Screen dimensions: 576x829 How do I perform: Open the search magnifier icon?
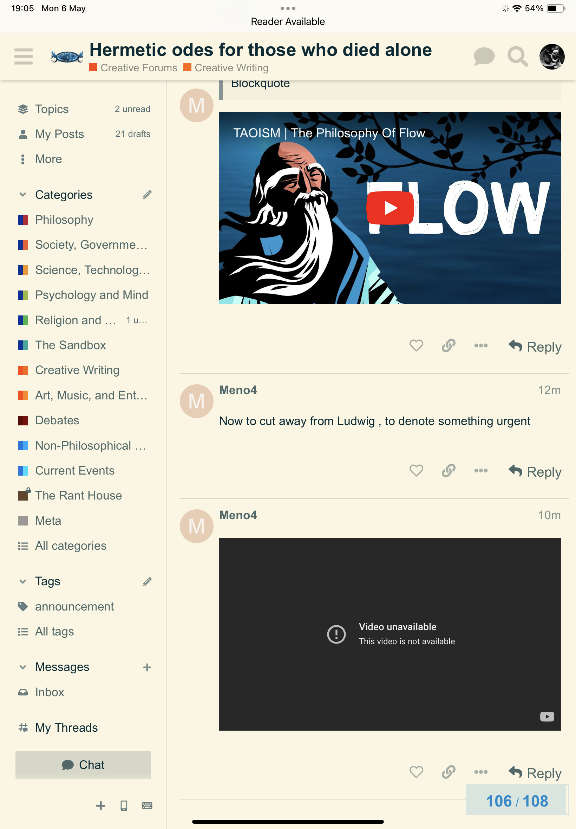[518, 57]
